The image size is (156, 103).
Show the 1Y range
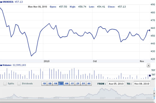pyautogui.click(x=72, y=83)
